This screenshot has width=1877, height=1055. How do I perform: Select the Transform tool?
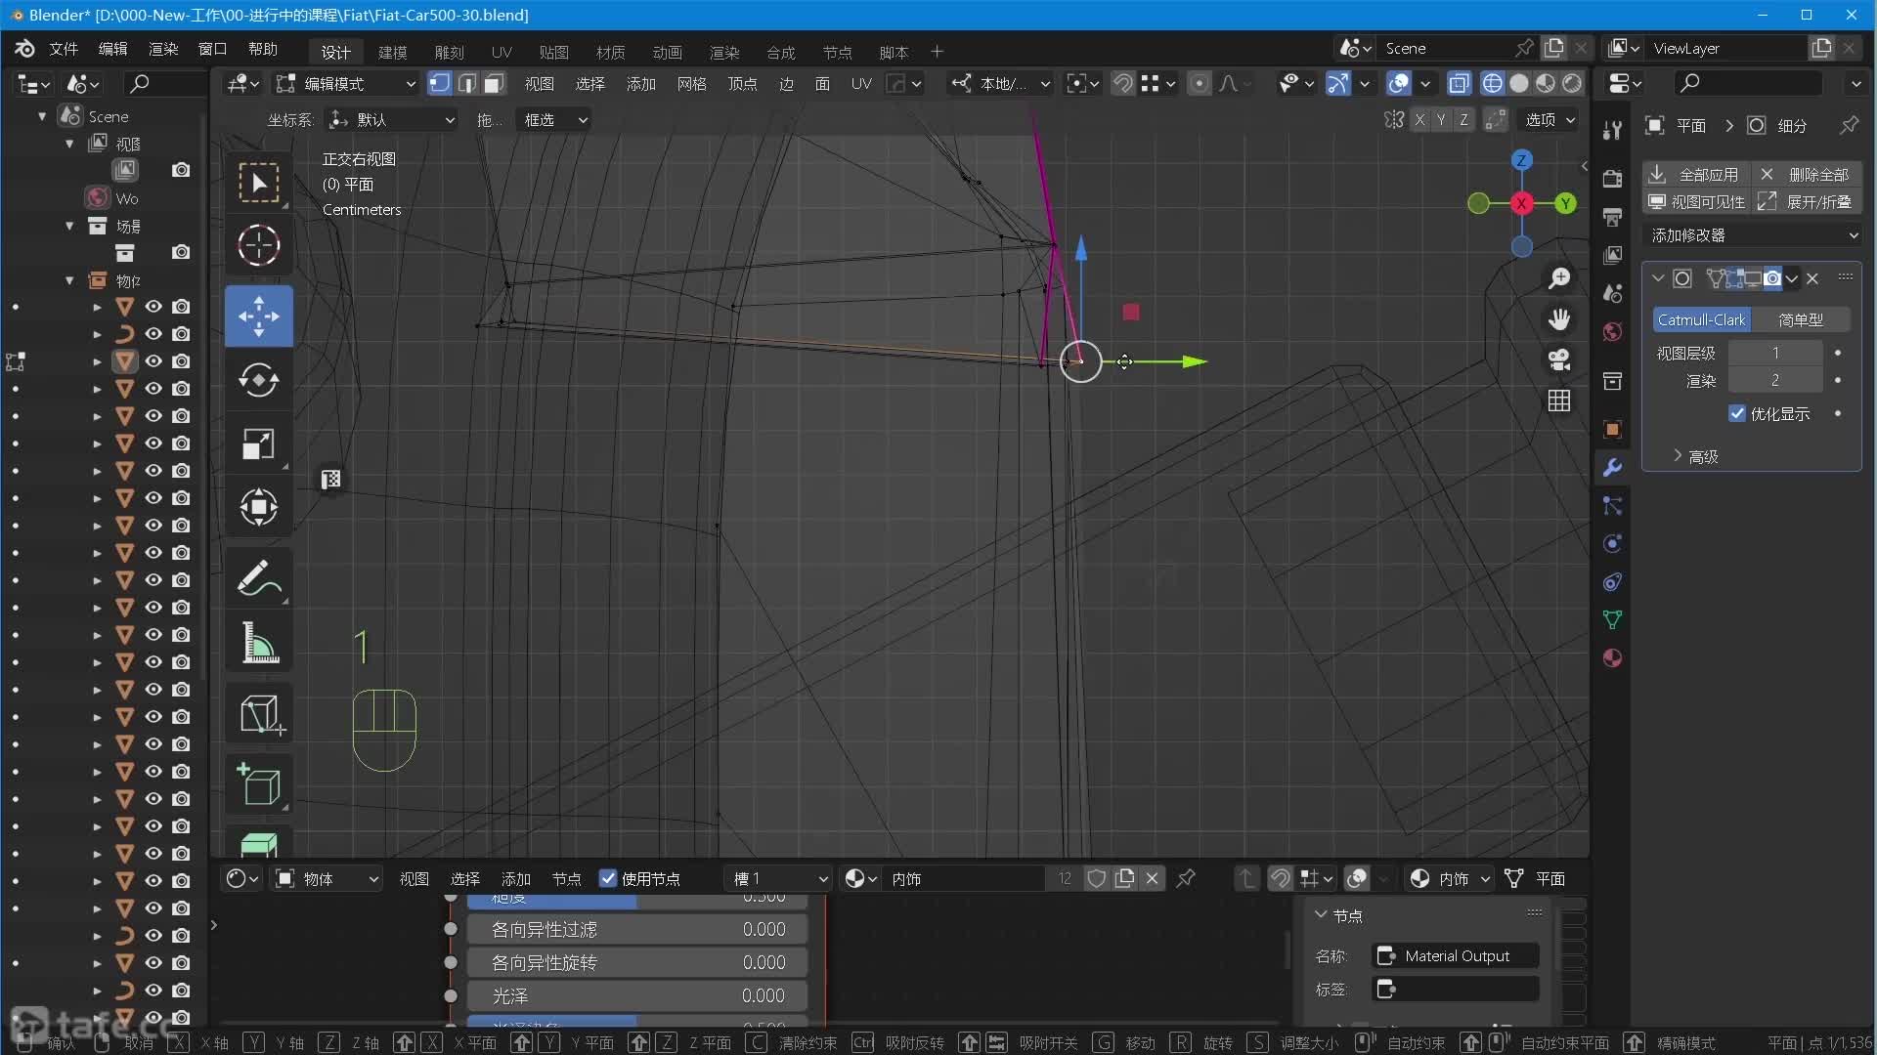click(x=258, y=507)
